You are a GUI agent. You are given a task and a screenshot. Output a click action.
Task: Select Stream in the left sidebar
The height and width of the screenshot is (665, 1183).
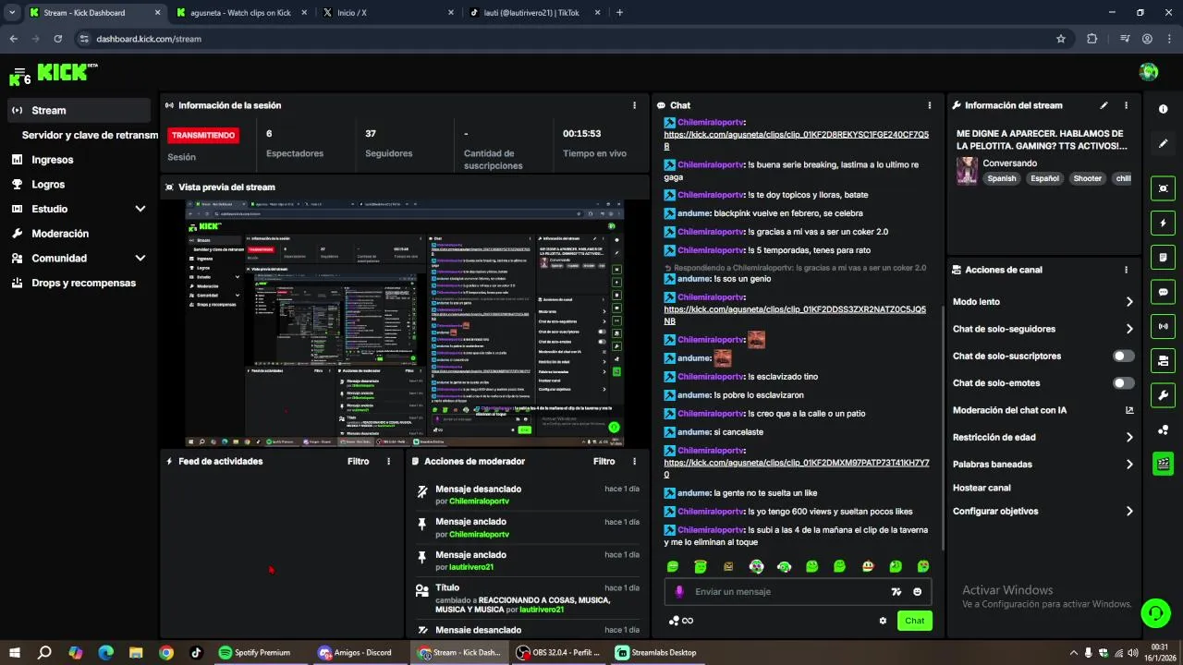click(79, 110)
